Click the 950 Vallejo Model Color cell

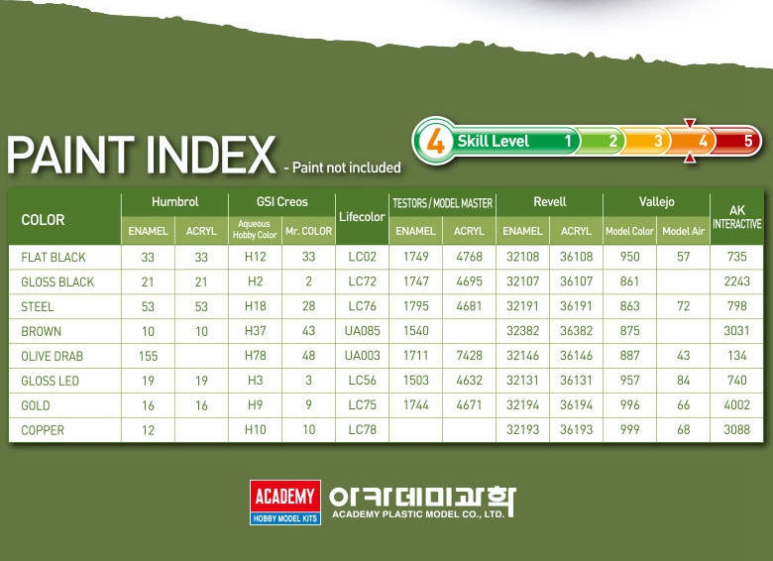[x=629, y=257]
